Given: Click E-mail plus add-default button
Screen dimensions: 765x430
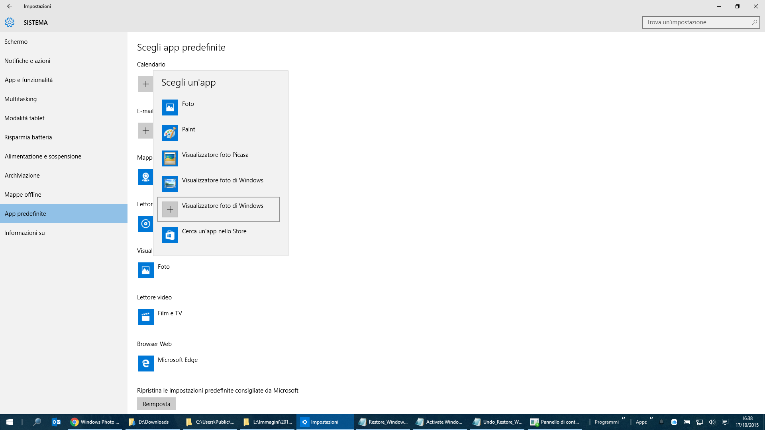Looking at the screenshot, I should click(x=145, y=131).
